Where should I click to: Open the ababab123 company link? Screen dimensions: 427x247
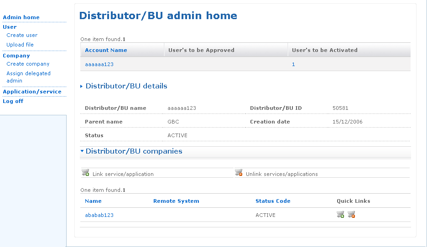coord(99,215)
